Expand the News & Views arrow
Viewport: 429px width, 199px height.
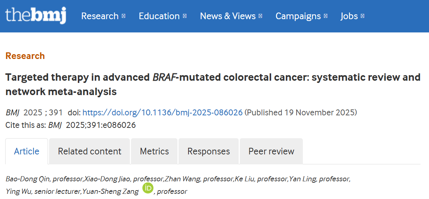[260, 16]
